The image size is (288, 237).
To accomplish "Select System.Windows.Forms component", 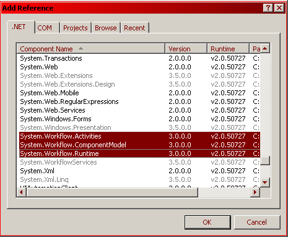I will click(x=139, y=119).
